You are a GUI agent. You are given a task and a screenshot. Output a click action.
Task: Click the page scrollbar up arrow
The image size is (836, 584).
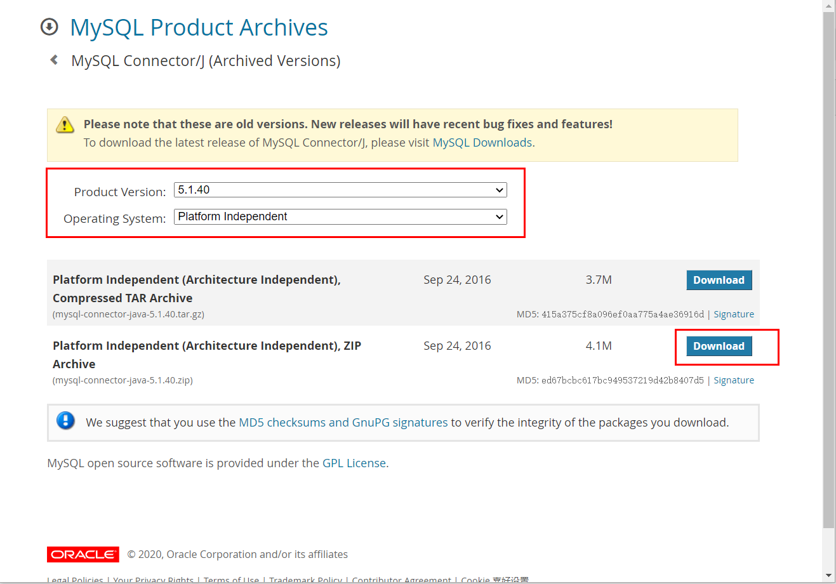tap(829, 6)
